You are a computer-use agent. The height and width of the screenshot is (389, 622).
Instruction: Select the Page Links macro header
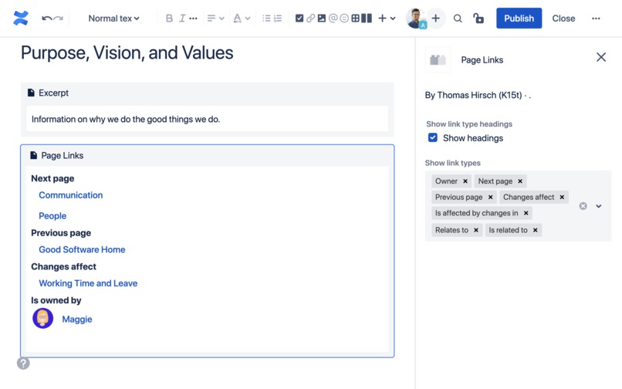pyautogui.click(x=207, y=156)
